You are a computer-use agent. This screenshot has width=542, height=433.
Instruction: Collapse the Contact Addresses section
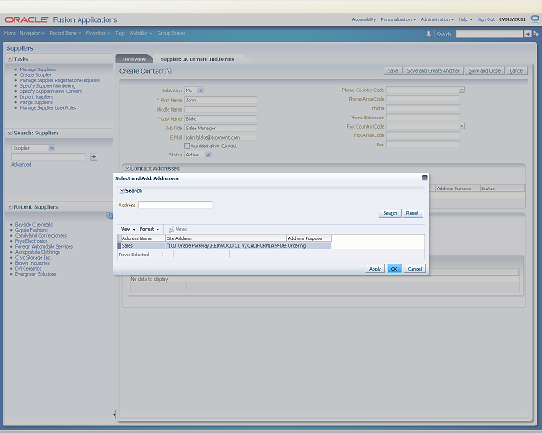(127, 168)
